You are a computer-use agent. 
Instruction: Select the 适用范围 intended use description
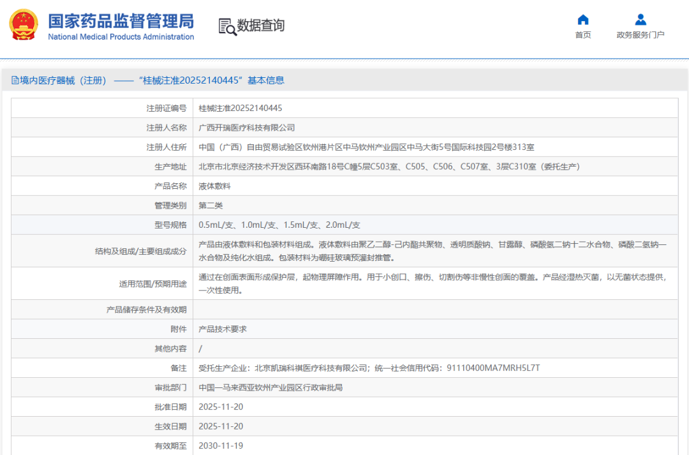click(433, 283)
